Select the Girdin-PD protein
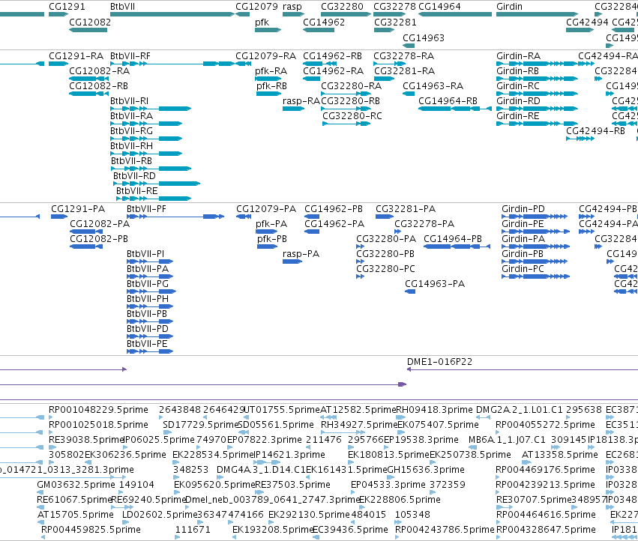638x541 pixels. click(535, 217)
